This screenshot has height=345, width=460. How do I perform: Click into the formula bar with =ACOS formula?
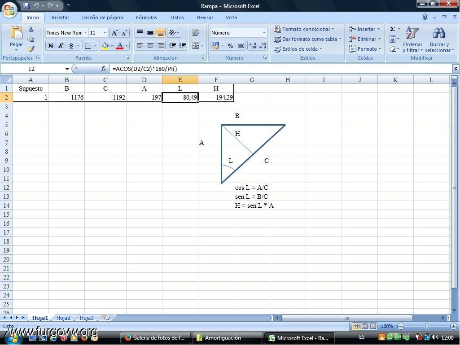[280, 69]
